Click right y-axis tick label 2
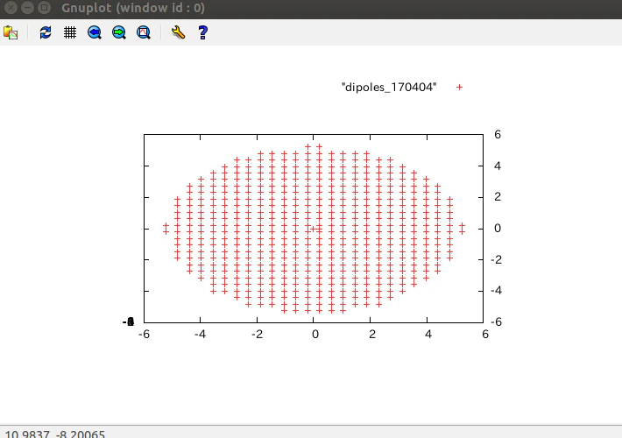The image size is (622, 438). (x=498, y=197)
